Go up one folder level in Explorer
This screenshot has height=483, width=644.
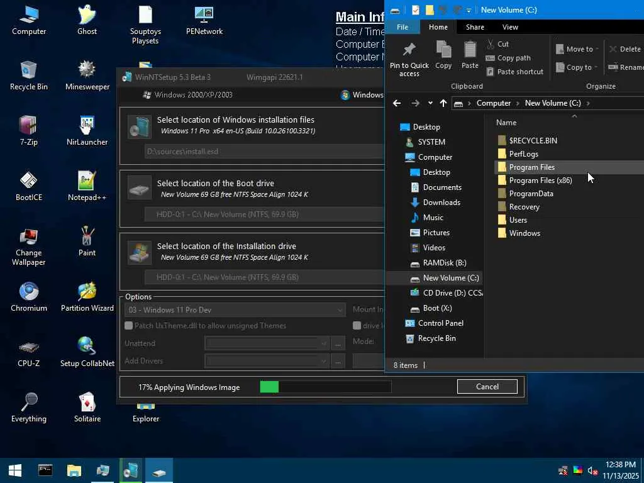pyautogui.click(x=443, y=103)
